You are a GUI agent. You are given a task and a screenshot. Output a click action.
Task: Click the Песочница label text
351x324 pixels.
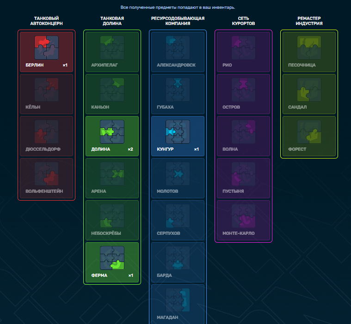(302, 65)
